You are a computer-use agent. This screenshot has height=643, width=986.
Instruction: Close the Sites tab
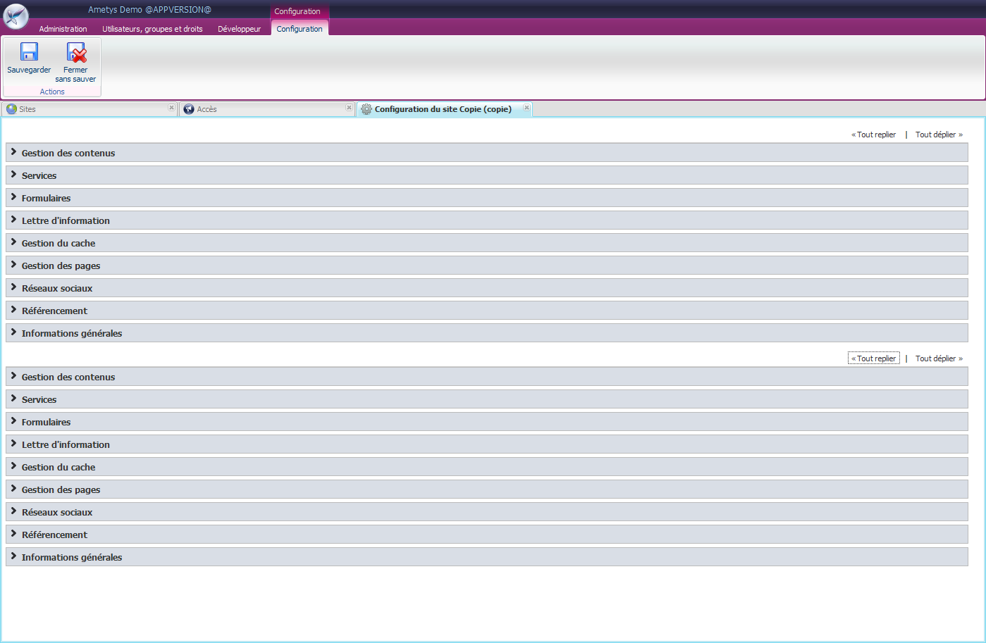tap(171, 108)
